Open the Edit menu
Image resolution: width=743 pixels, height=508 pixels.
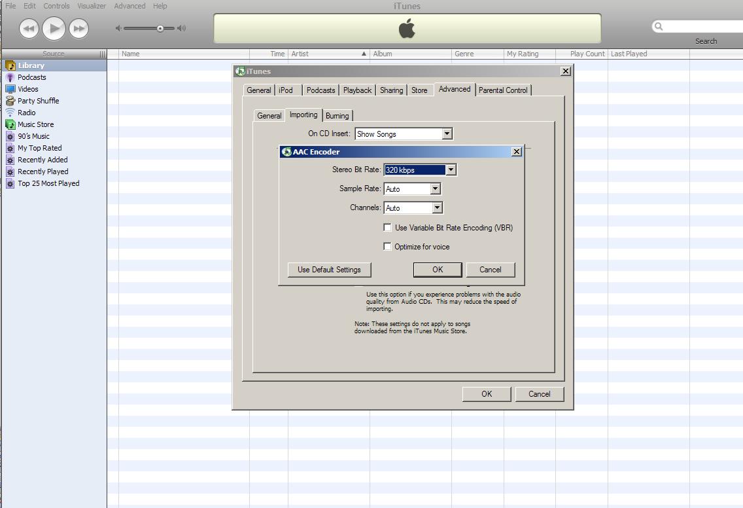click(29, 6)
